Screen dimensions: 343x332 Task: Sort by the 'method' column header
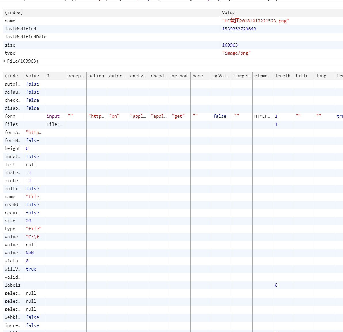click(180, 76)
